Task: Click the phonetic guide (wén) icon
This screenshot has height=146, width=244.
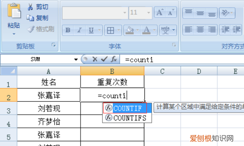Action: pos(165,30)
